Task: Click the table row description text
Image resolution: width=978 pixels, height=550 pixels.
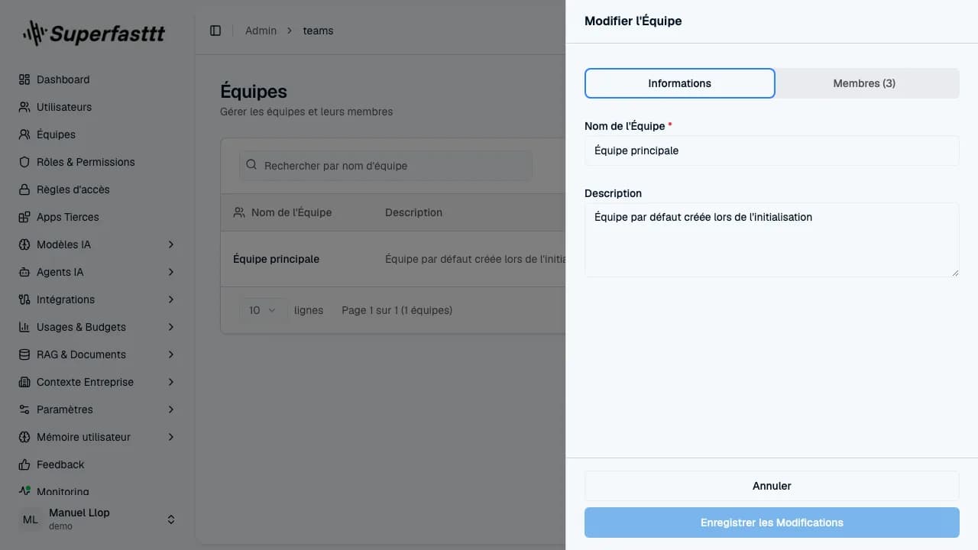Action: pyautogui.click(x=474, y=259)
